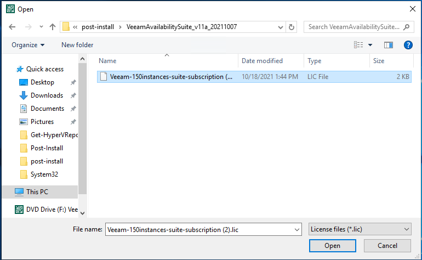Click the pin icon beside Pictures

(x=73, y=122)
